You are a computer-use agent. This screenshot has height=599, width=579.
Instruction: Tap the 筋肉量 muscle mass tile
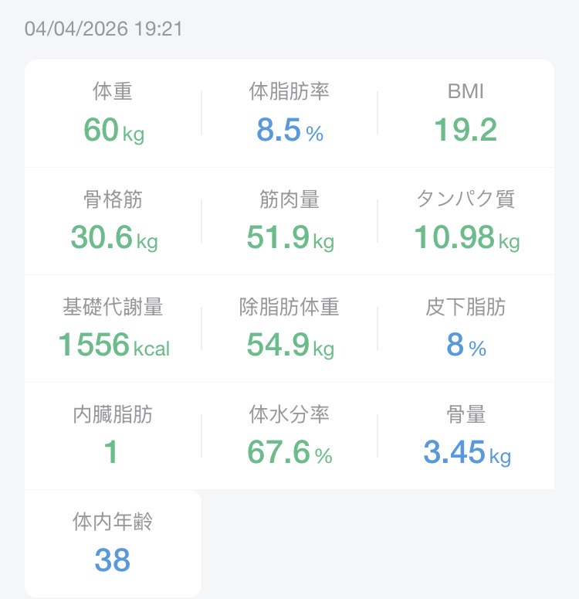pos(289,221)
